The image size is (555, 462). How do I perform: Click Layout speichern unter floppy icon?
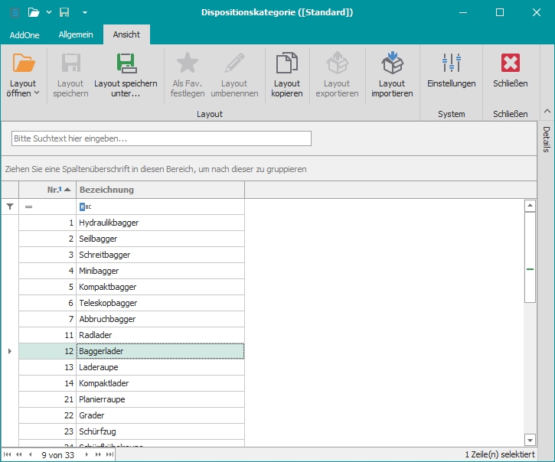pyautogui.click(x=126, y=63)
